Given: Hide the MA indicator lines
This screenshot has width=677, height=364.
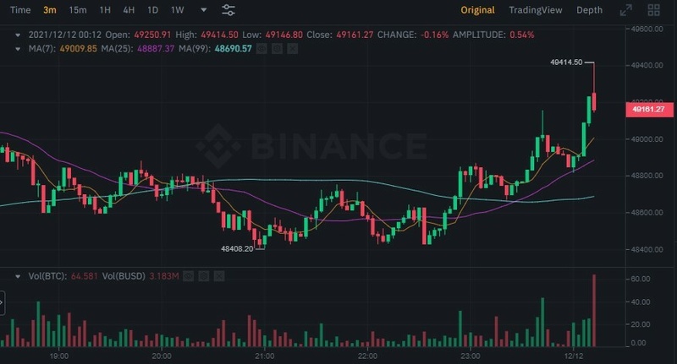Looking at the screenshot, I should point(262,49).
